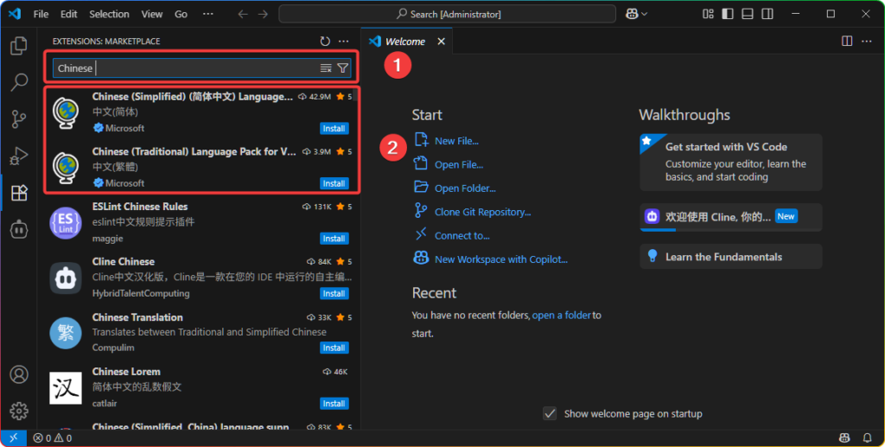885x447 pixels.
Task: Install Chinese (Simplified) Language Pack
Action: [x=334, y=129]
